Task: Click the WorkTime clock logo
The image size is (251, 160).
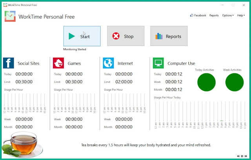Action: (x=10, y=16)
